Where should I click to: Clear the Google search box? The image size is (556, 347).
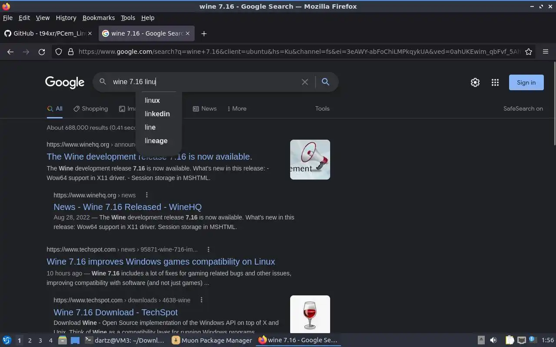[x=305, y=82]
